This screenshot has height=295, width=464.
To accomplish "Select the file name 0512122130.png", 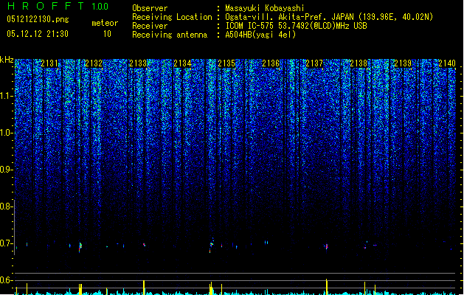I will click(38, 19).
